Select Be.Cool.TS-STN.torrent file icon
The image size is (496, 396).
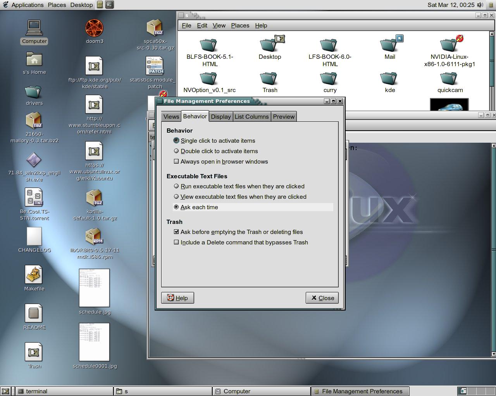click(34, 197)
